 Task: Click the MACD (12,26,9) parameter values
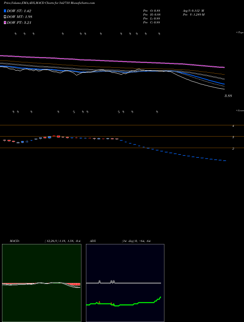click(62, 241)
